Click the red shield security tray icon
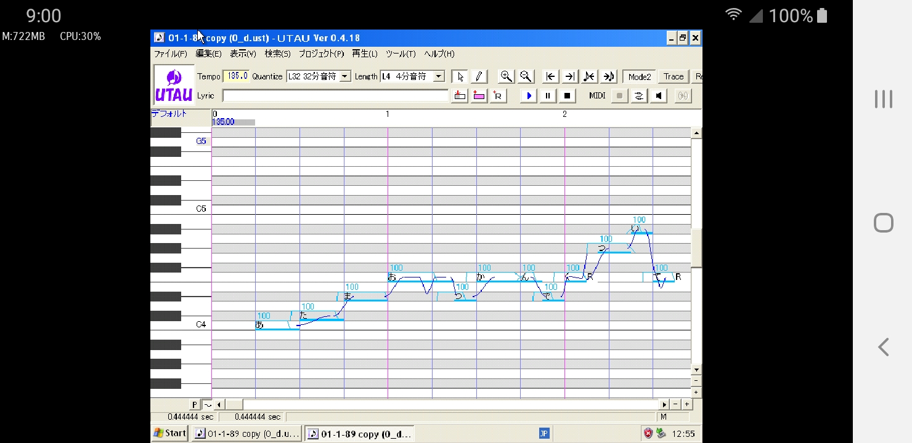The width and height of the screenshot is (912, 443). 648,433
